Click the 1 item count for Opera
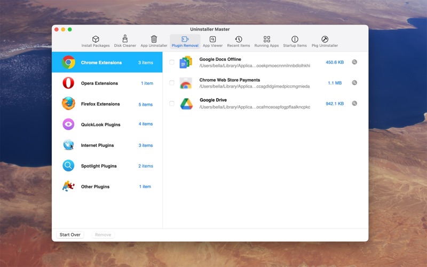Image resolution: width=427 pixels, height=267 pixels. point(147,83)
